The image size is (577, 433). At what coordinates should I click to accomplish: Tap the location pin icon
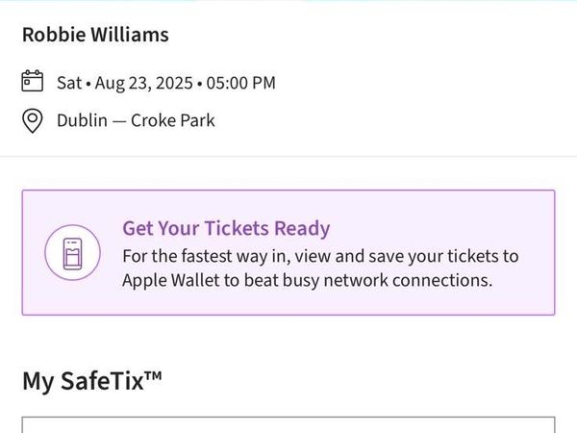(33, 121)
